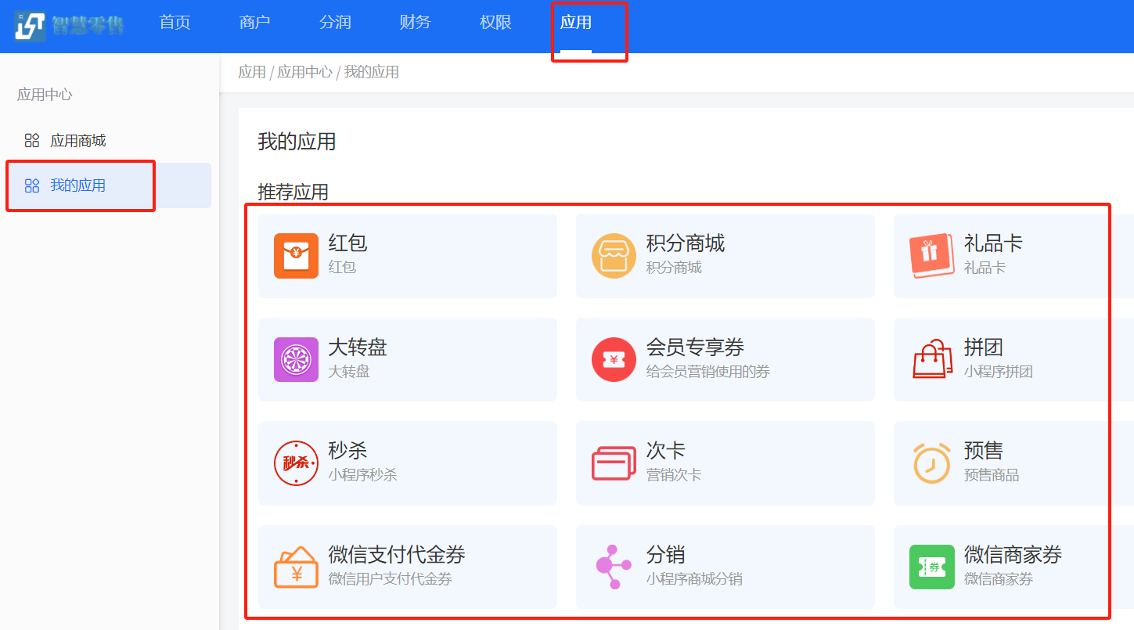This screenshot has width=1134, height=630.
Task: Click the grid icon beside 我的应用
Action: 32,185
